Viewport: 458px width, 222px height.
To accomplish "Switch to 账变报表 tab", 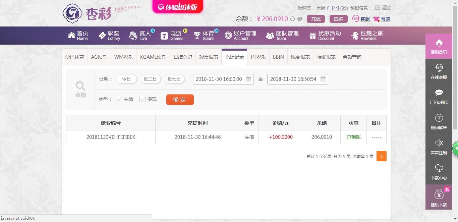I will coord(300,57).
